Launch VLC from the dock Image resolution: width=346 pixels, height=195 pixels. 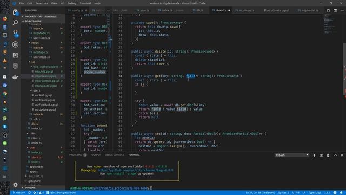[x=5, y=60]
